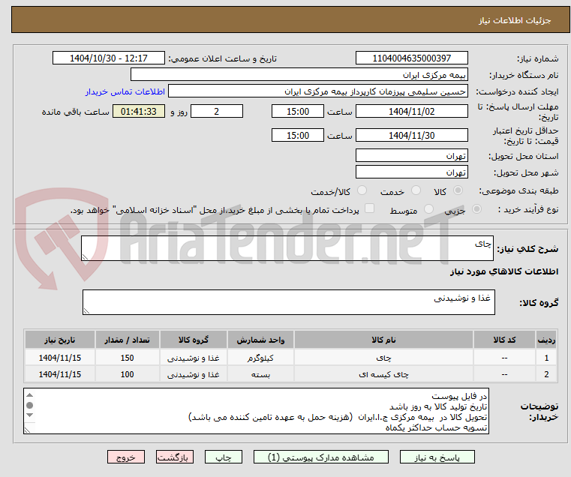Click the buyer notes scrollbar thumb

[30, 405]
